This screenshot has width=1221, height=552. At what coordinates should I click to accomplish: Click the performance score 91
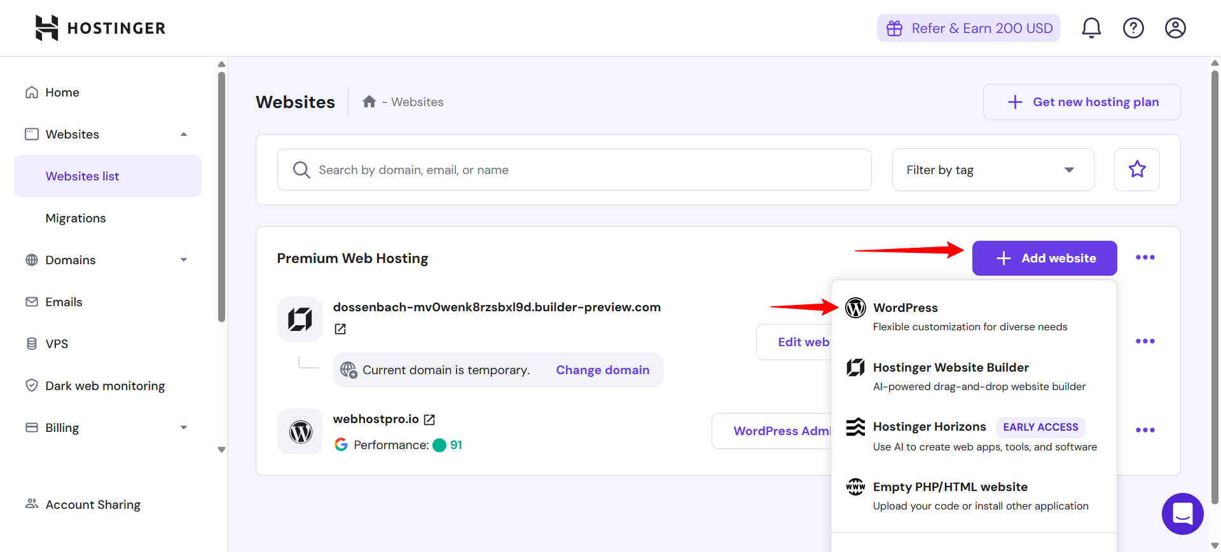pos(456,445)
